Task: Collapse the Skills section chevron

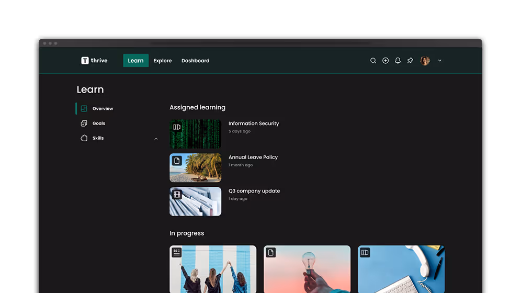Action: [156, 139]
